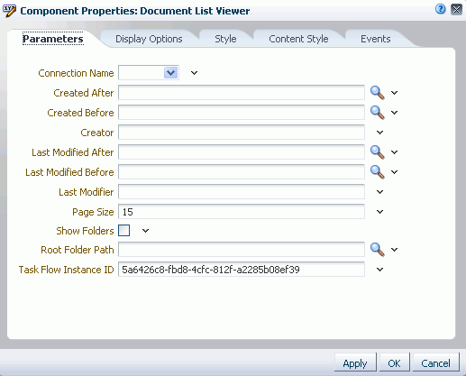
Task: Click the Connection Name label
Action: coord(76,73)
